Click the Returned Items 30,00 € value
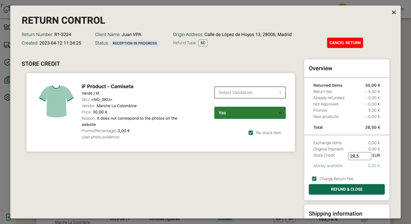The image size is (411, 224). [x=373, y=85]
